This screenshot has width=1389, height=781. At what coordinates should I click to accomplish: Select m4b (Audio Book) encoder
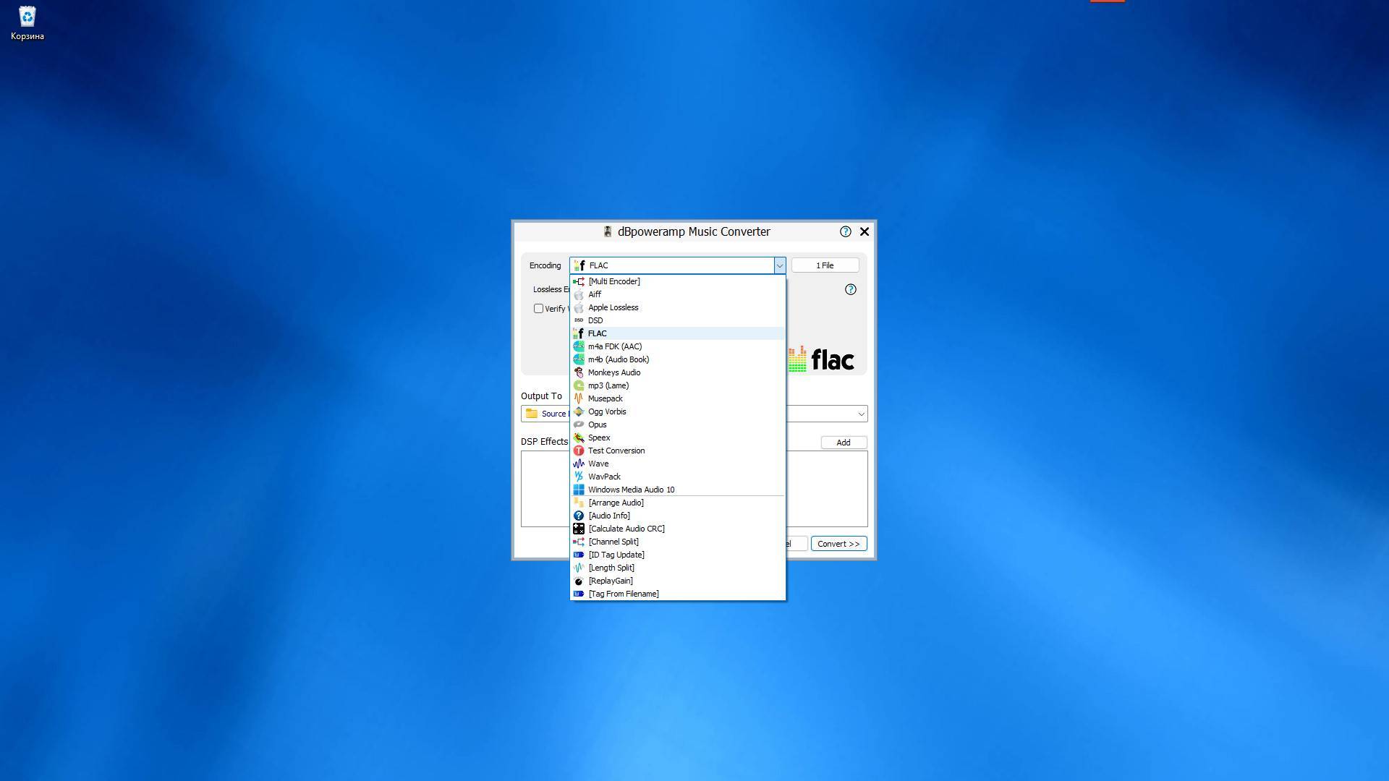pyautogui.click(x=678, y=359)
